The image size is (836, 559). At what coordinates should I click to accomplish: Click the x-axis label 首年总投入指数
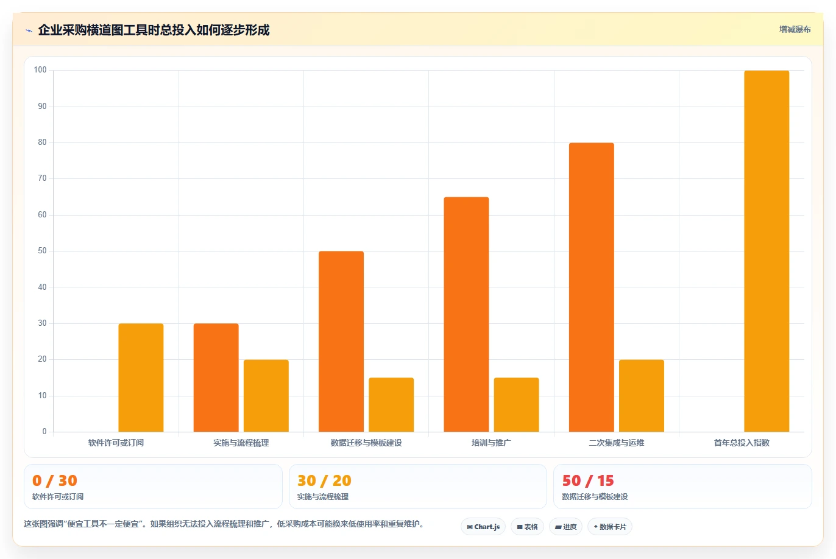click(x=742, y=443)
